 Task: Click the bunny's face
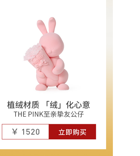point(53,45)
